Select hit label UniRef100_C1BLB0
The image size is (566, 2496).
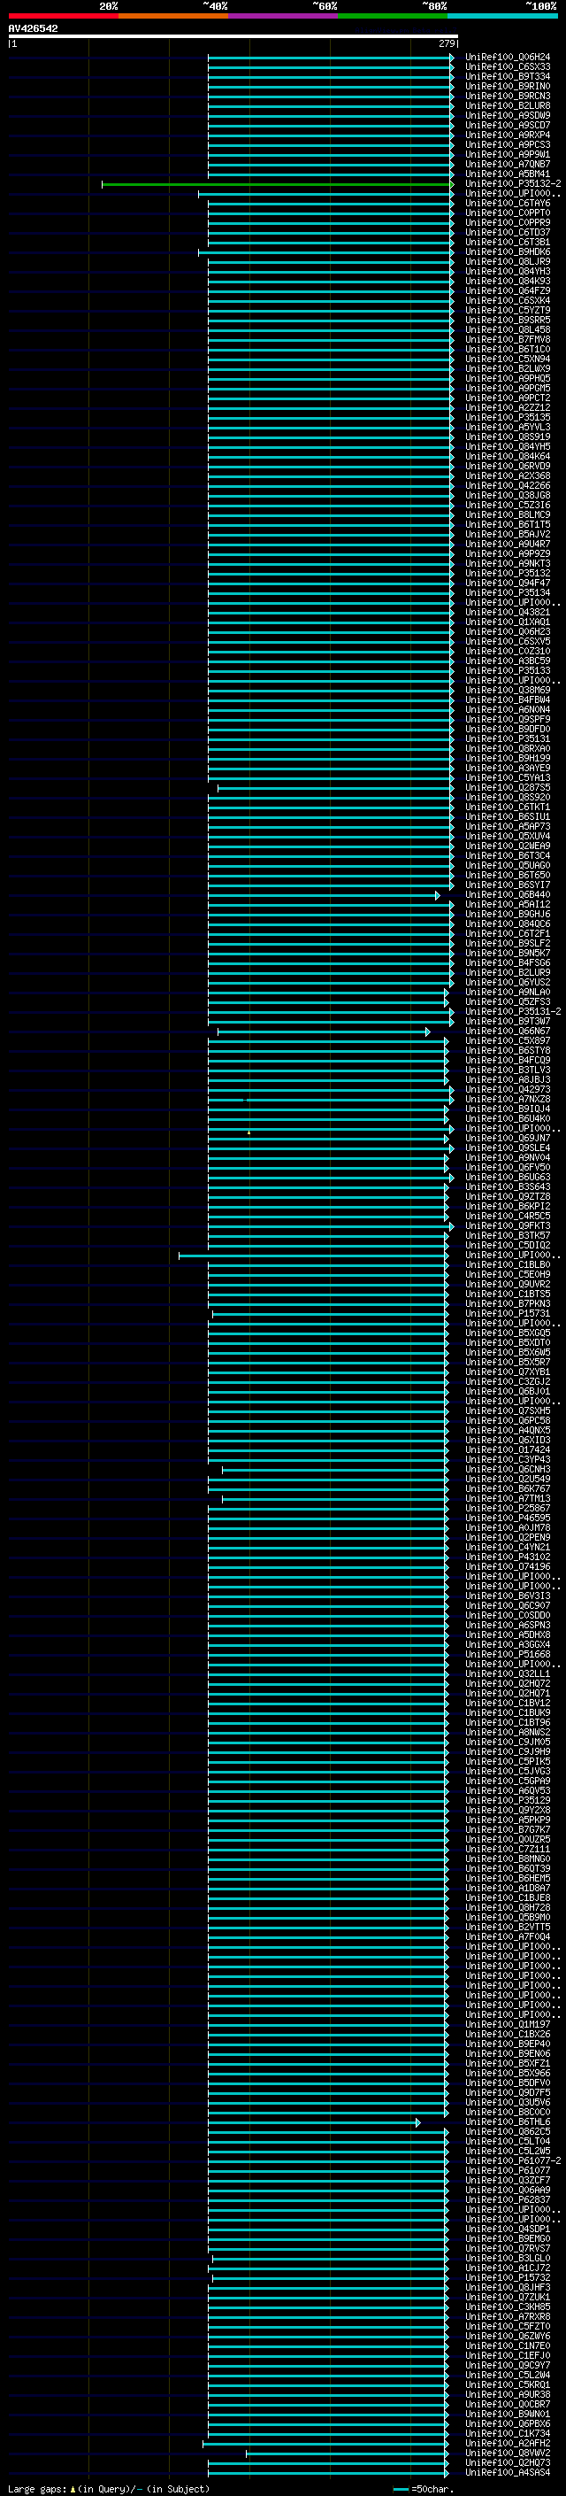point(507,1264)
